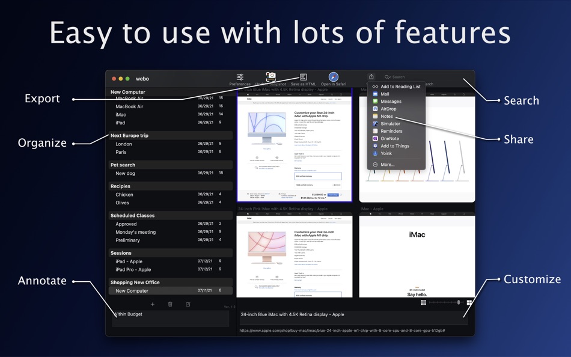571x357 pixels.
Task: Open the search filter chevron dropdown
Action: click(x=388, y=77)
